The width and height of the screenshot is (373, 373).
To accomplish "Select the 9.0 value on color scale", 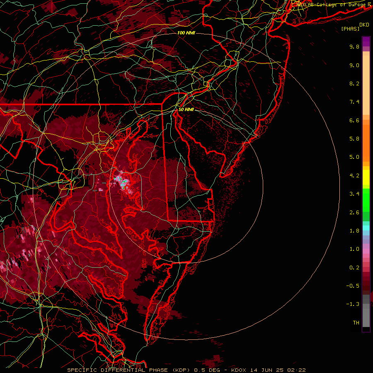I will [x=354, y=65].
